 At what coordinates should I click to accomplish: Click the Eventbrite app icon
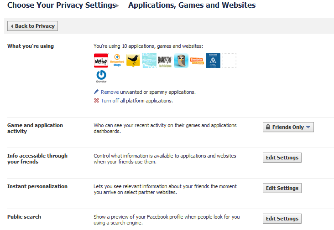197,61
